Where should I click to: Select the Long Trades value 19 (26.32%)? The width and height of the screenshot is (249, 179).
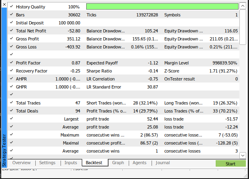(225, 103)
